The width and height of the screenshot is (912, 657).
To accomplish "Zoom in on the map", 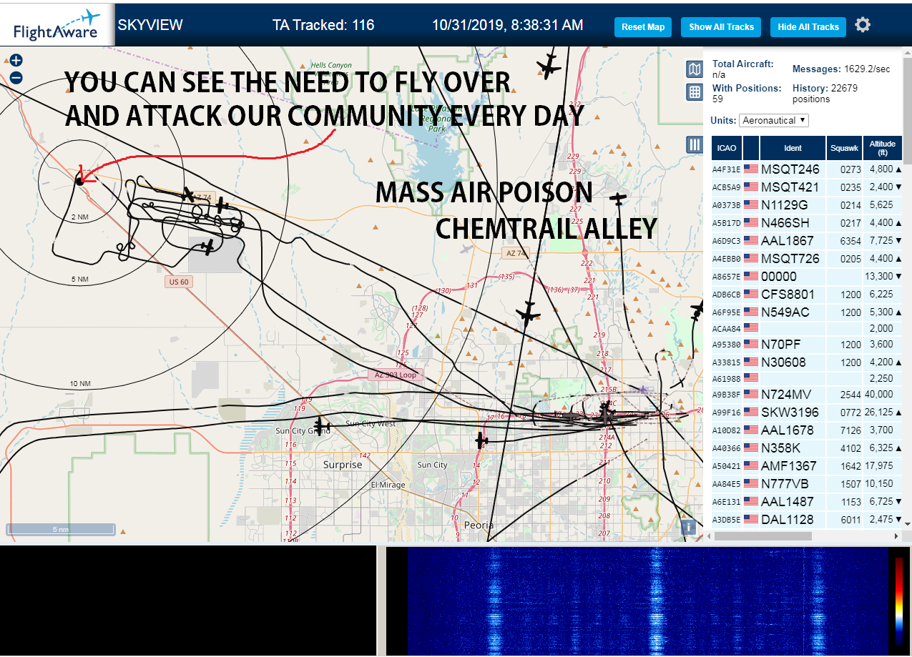I will coord(16,61).
